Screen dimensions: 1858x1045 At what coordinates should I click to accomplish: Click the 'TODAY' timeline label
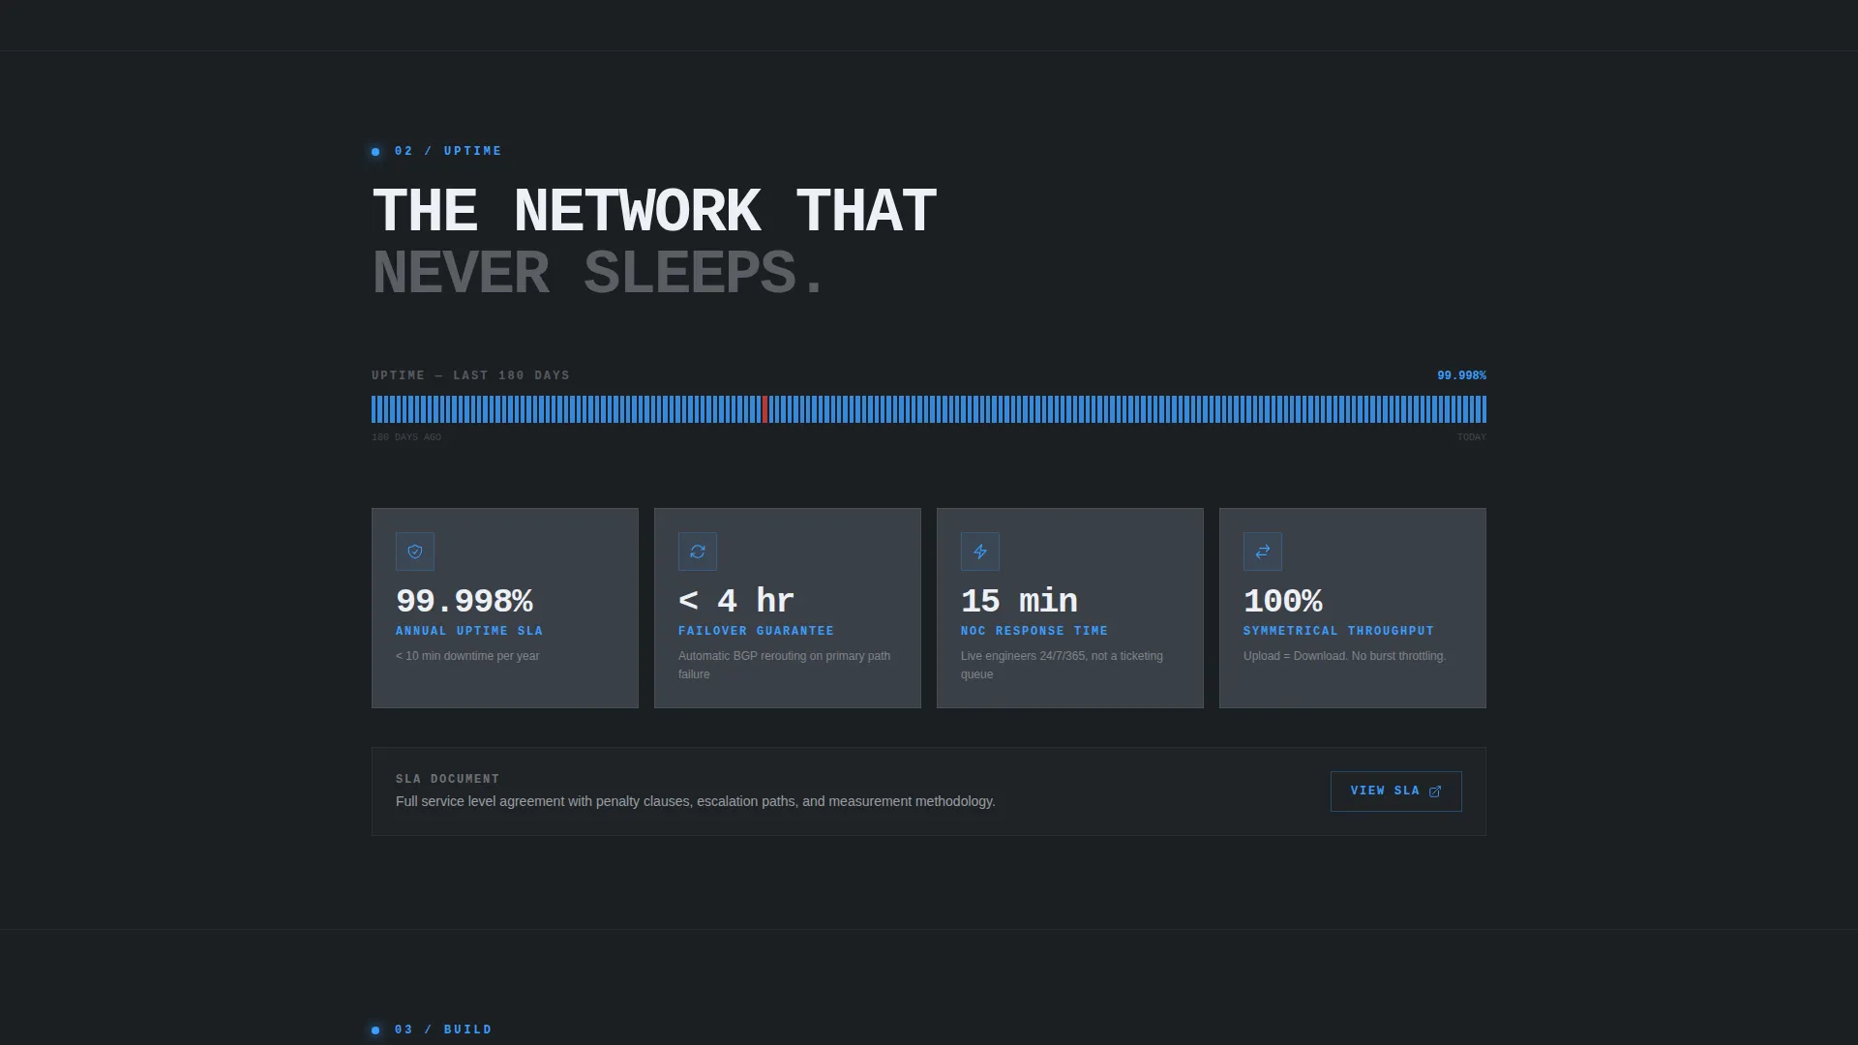click(1472, 437)
